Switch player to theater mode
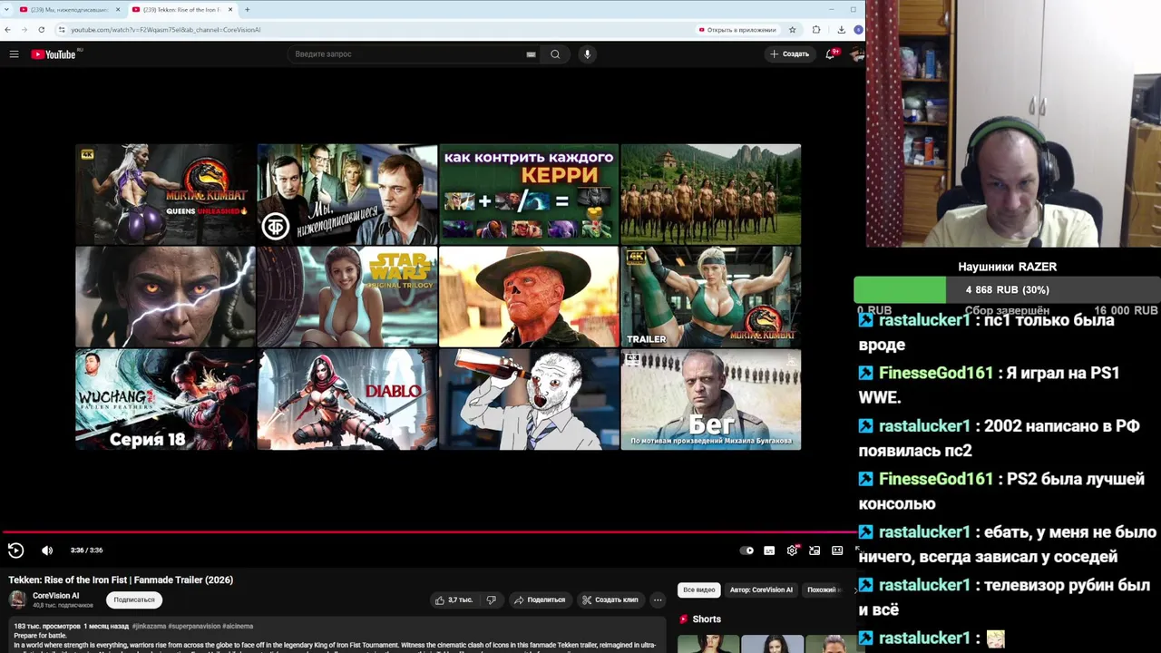The image size is (1161, 653). (x=837, y=551)
